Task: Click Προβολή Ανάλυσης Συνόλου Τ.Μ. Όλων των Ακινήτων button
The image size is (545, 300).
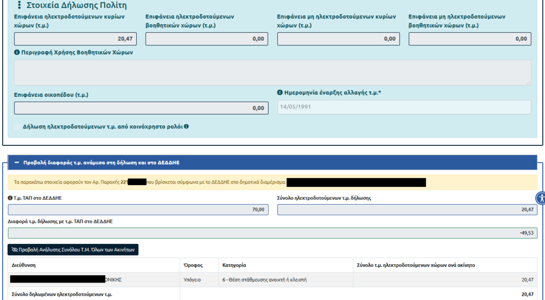Action: 73,249
